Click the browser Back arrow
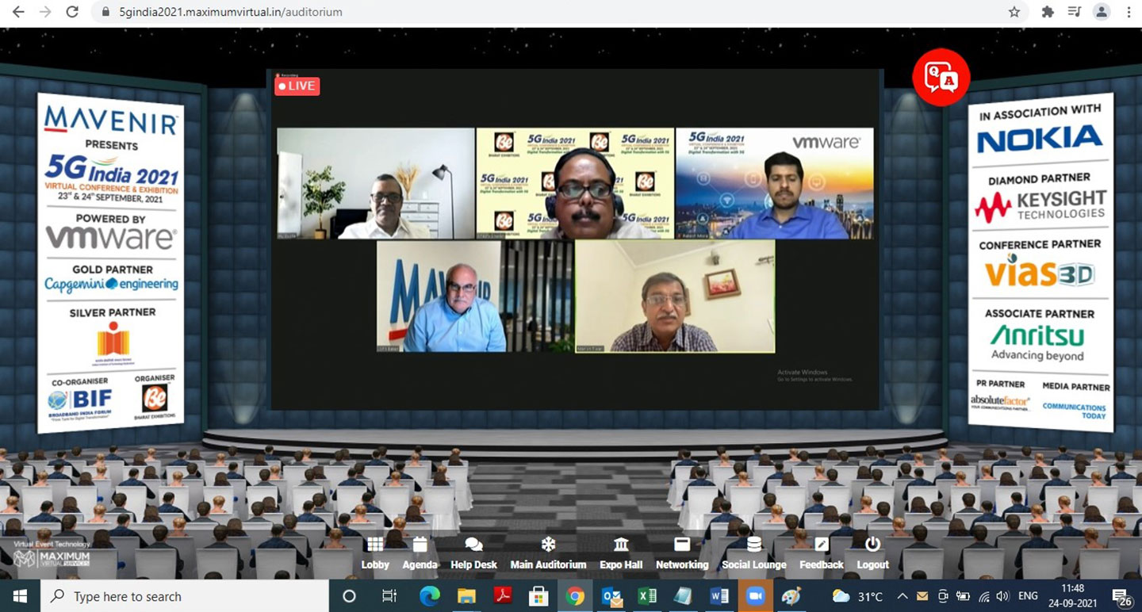Viewport: 1142px width, 612px height. coord(18,12)
